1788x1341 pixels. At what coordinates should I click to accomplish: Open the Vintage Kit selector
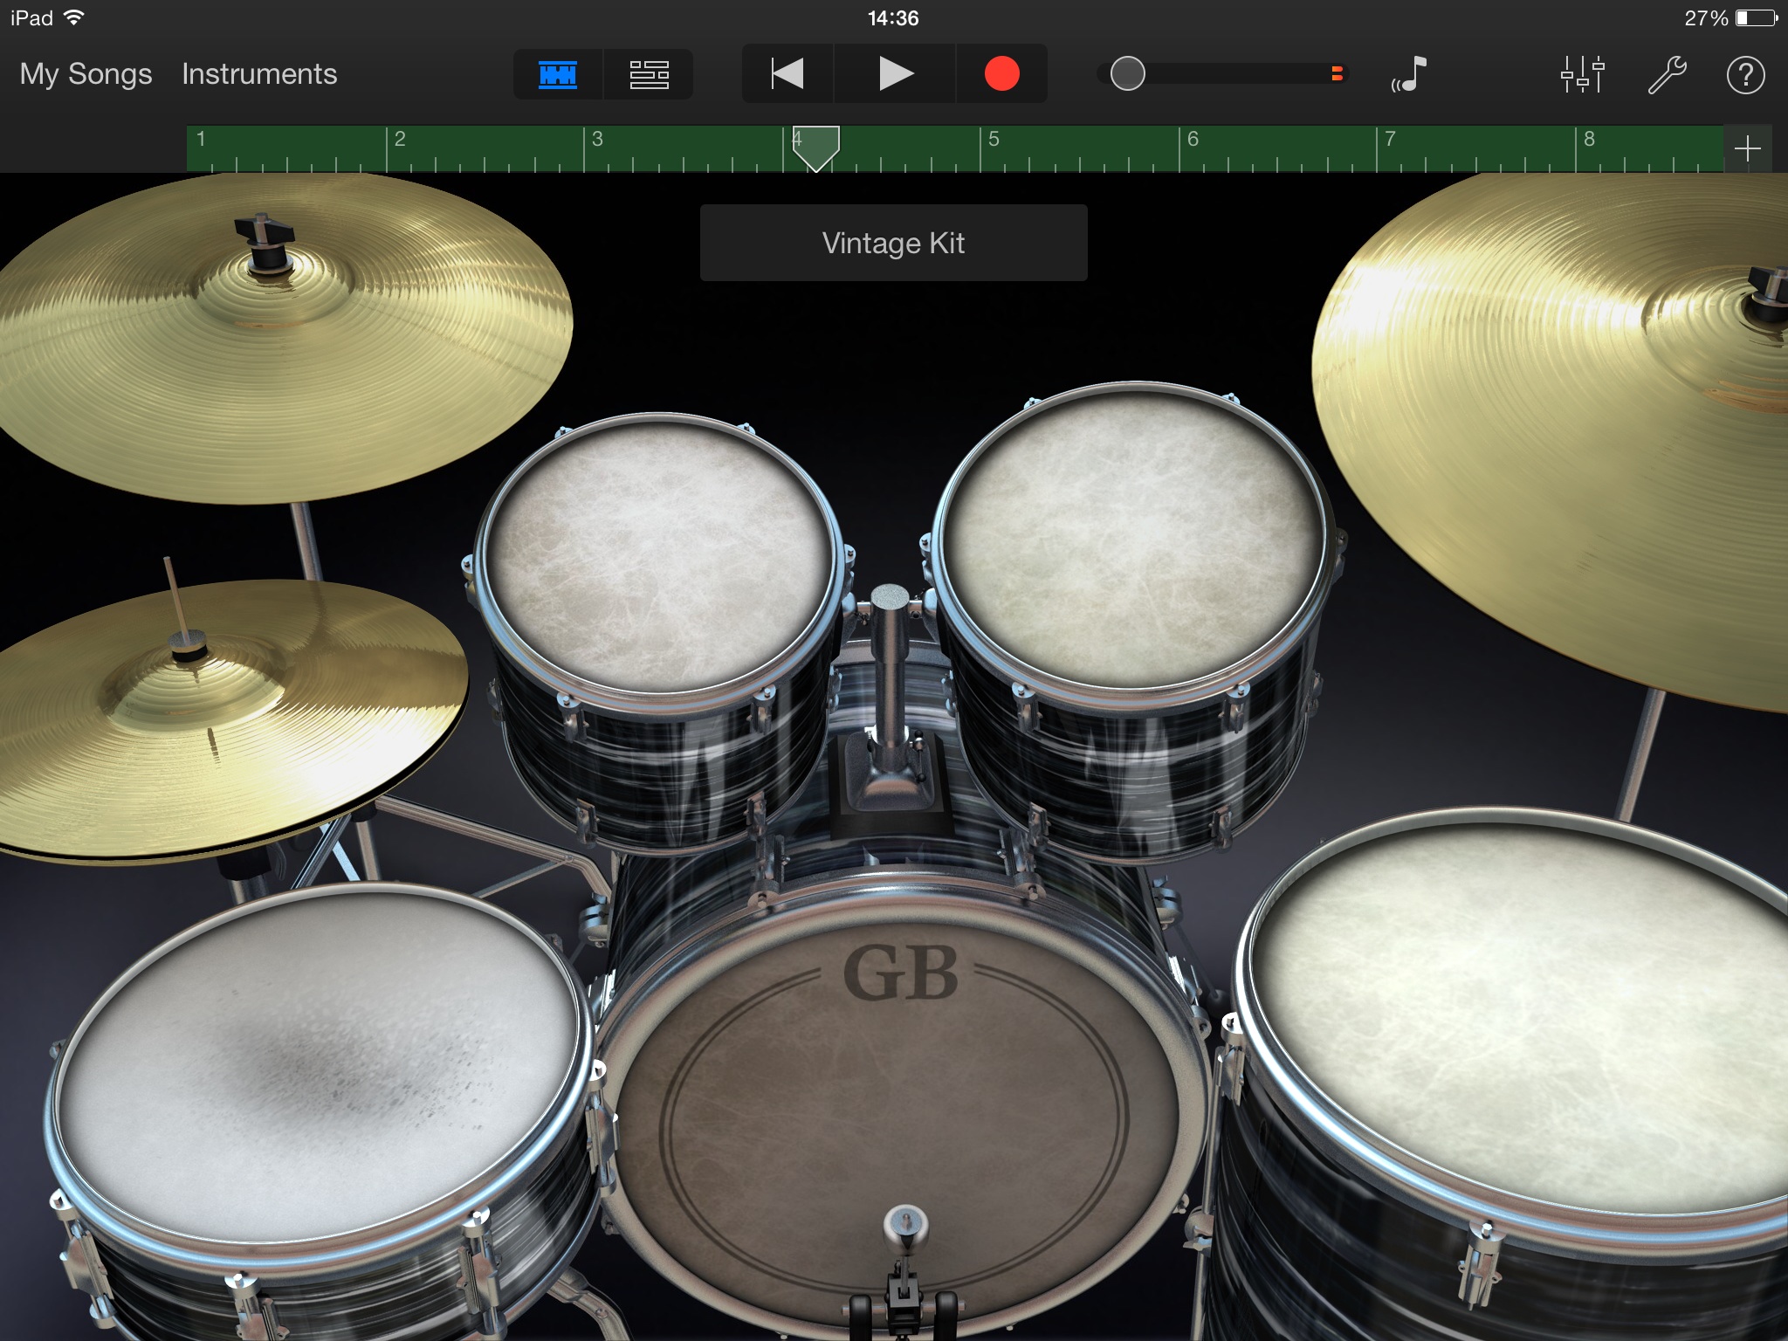pos(892,243)
